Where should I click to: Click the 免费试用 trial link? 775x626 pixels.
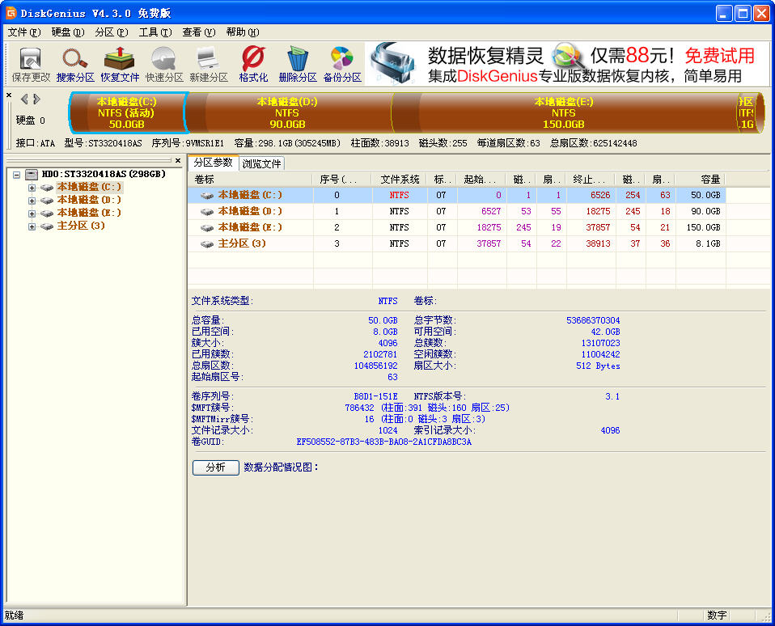pos(718,57)
